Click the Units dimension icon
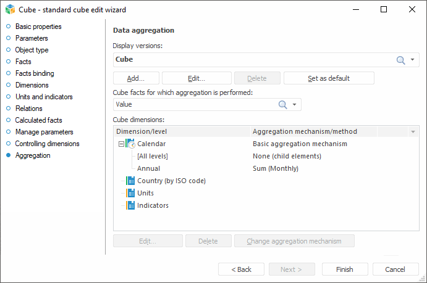The image size is (427, 283). (x=130, y=193)
